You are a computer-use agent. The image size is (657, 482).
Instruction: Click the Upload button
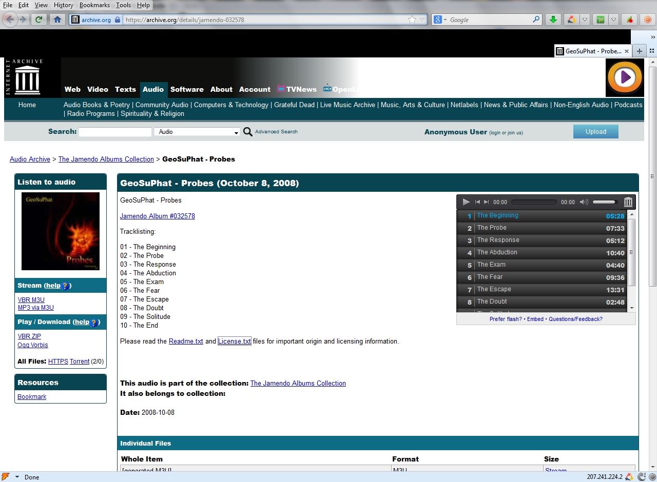(x=595, y=132)
